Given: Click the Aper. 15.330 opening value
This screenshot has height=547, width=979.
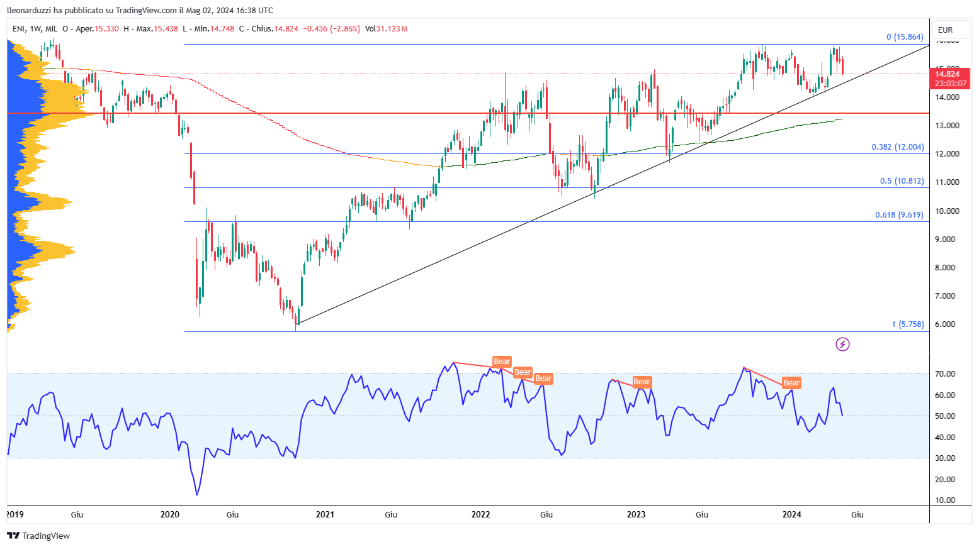Looking at the screenshot, I should [90, 29].
